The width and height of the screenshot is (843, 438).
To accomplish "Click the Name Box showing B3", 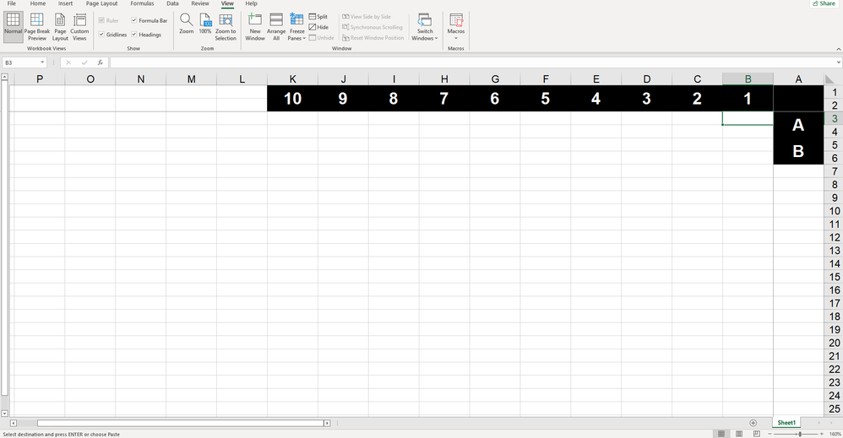I will [x=21, y=63].
